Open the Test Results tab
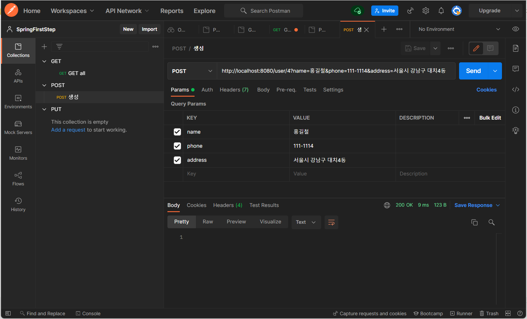 (x=264, y=205)
